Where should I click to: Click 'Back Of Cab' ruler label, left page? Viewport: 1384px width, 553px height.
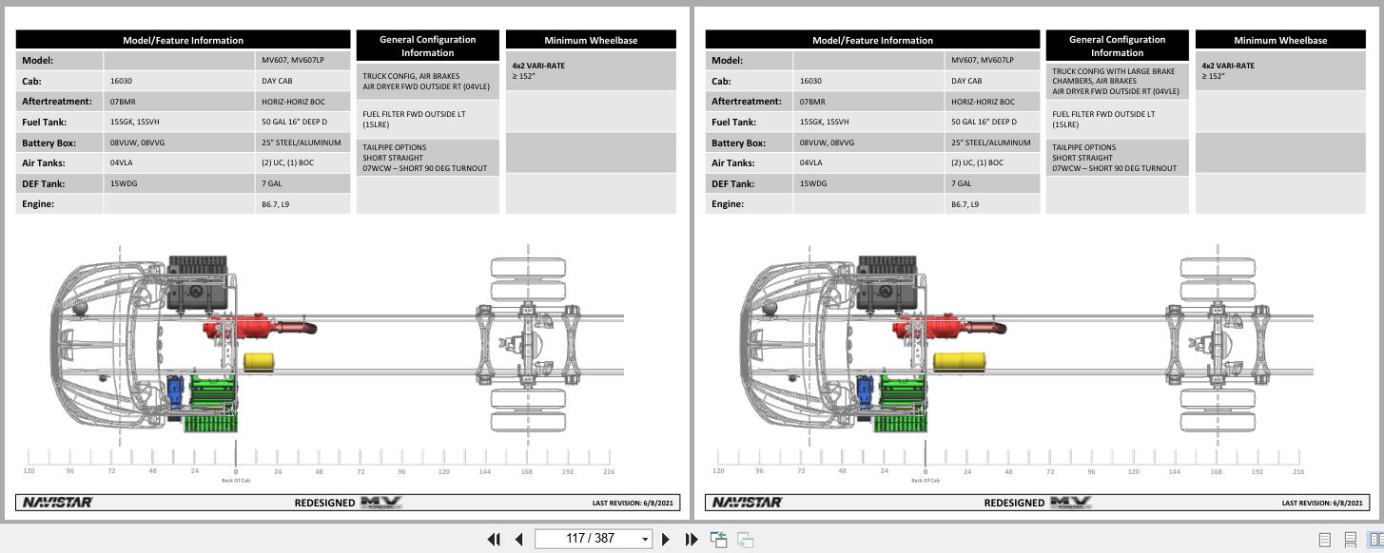pos(236,481)
